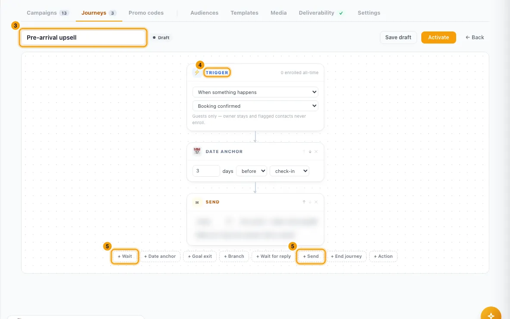Add a Wait step
Image resolution: width=510 pixels, height=319 pixels.
click(124, 256)
